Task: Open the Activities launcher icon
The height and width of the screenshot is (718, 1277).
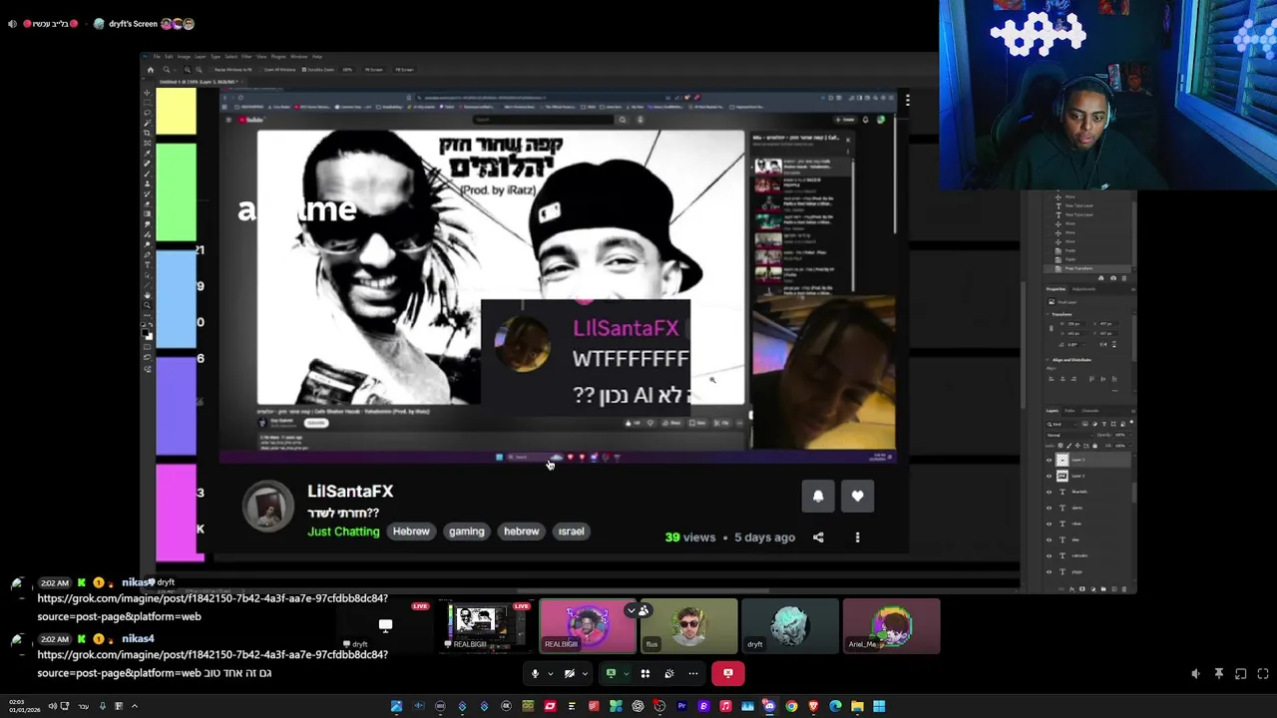Action: tap(645, 673)
